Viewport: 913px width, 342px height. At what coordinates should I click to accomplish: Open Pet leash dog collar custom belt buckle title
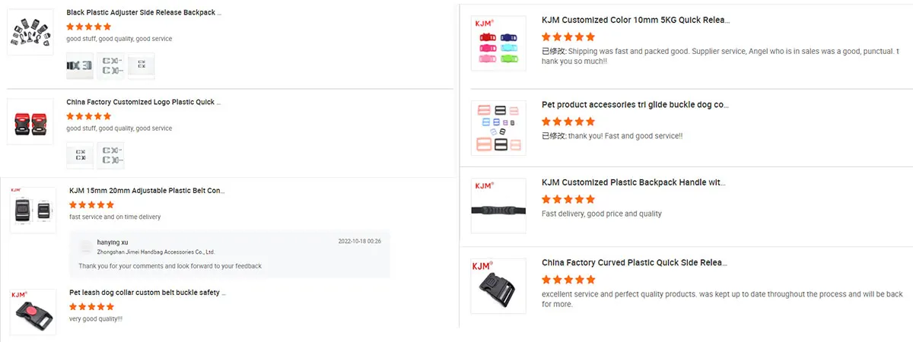148,293
